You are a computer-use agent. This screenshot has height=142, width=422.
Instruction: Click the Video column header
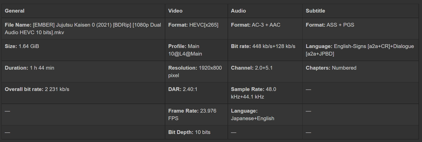pos(175,11)
